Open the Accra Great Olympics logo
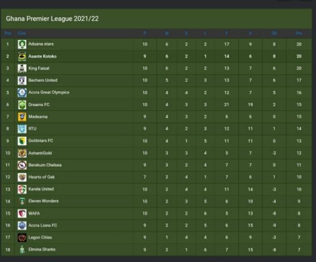The image size is (316, 262). [x=22, y=92]
